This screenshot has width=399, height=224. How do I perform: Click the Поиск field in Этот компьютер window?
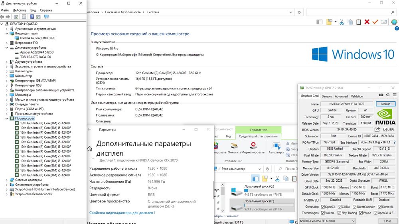(x=286, y=169)
